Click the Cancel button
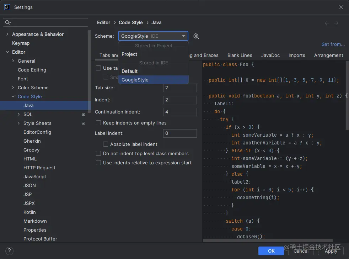This screenshot has height=259, width=349. point(301,251)
